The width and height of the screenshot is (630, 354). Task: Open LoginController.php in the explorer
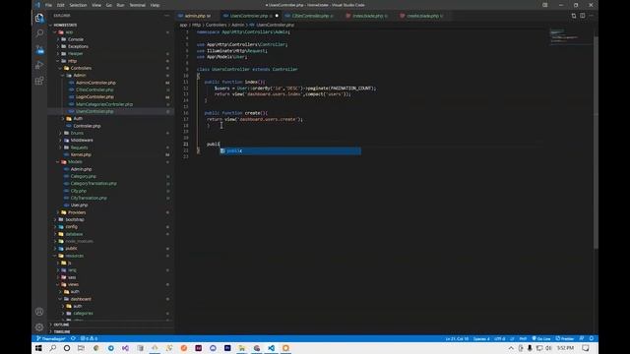click(94, 96)
